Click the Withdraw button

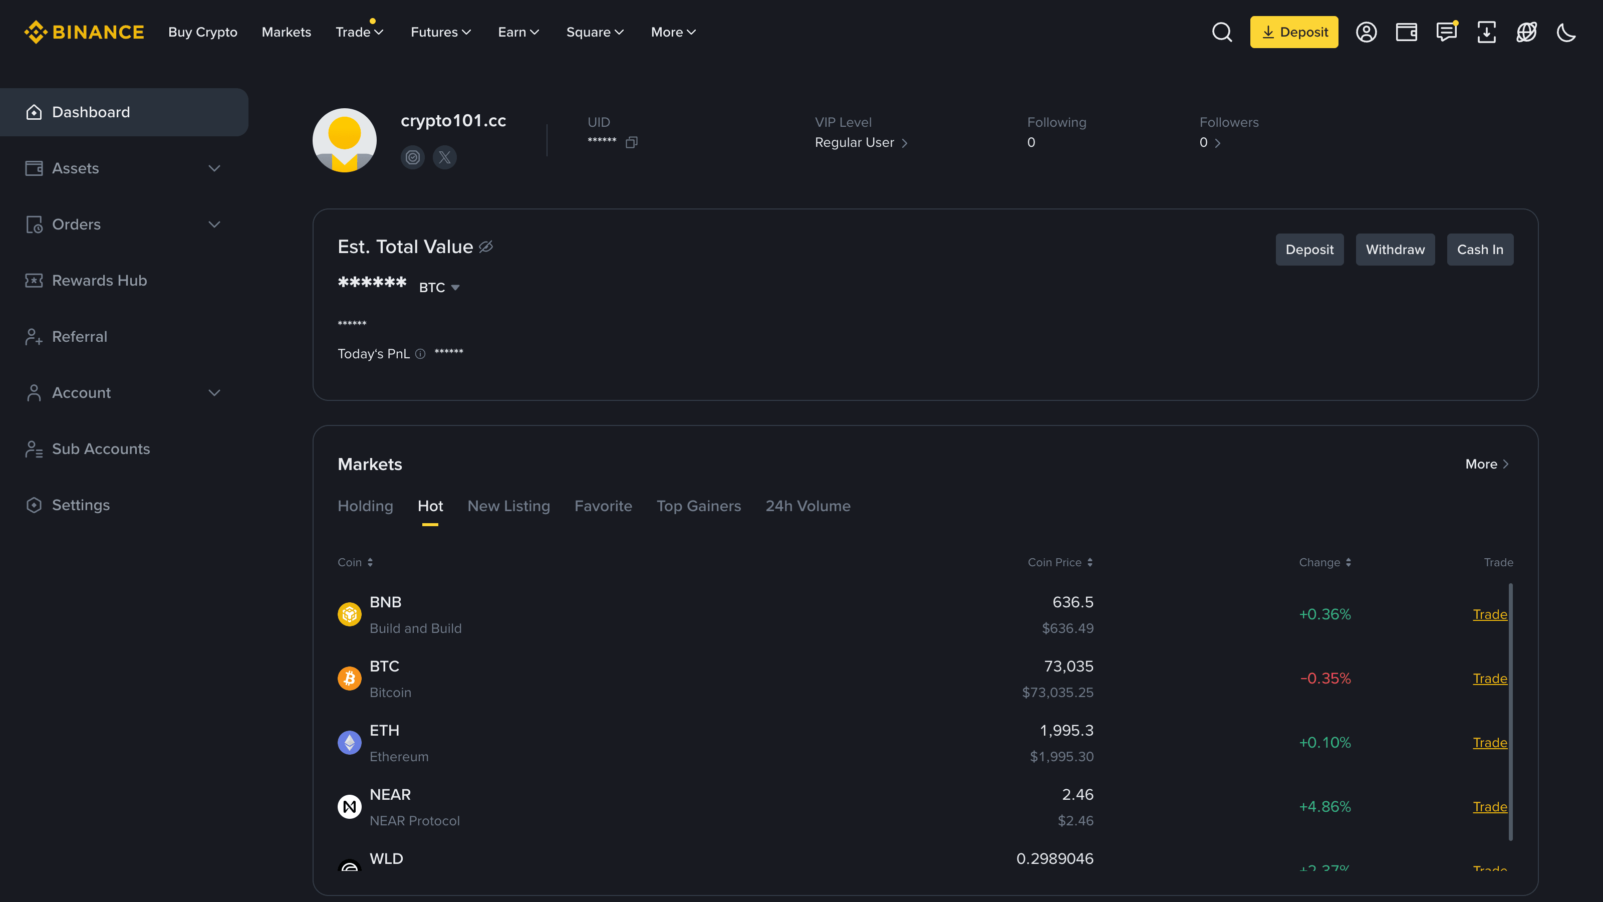pos(1395,250)
